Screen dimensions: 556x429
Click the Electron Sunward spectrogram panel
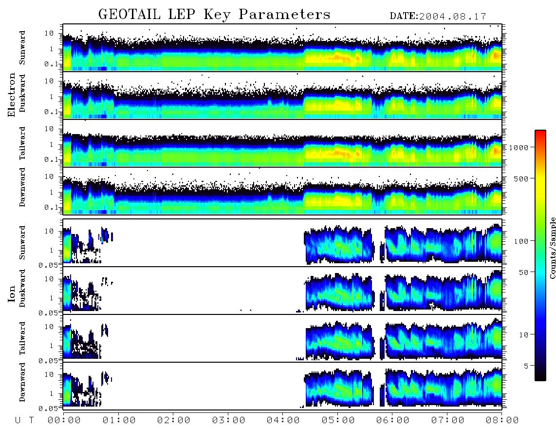click(x=282, y=48)
